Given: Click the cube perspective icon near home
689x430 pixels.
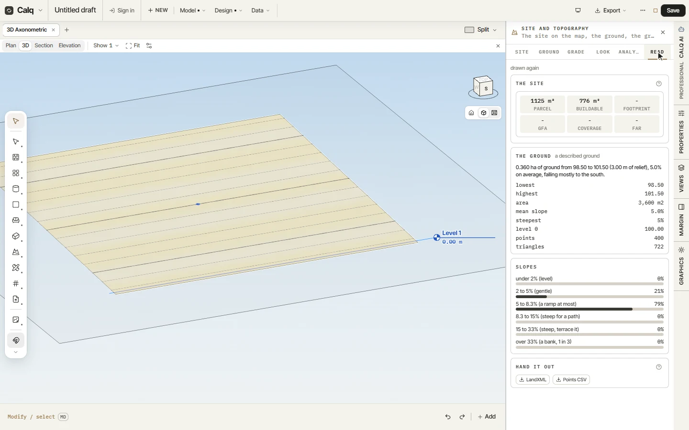Looking at the screenshot, I should (483, 113).
